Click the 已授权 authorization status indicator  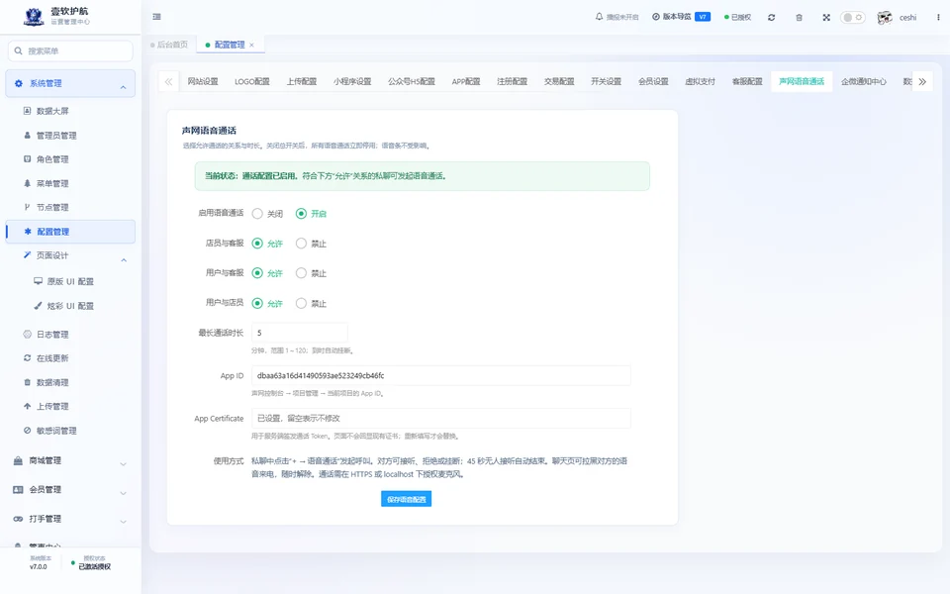[x=737, y=18]
